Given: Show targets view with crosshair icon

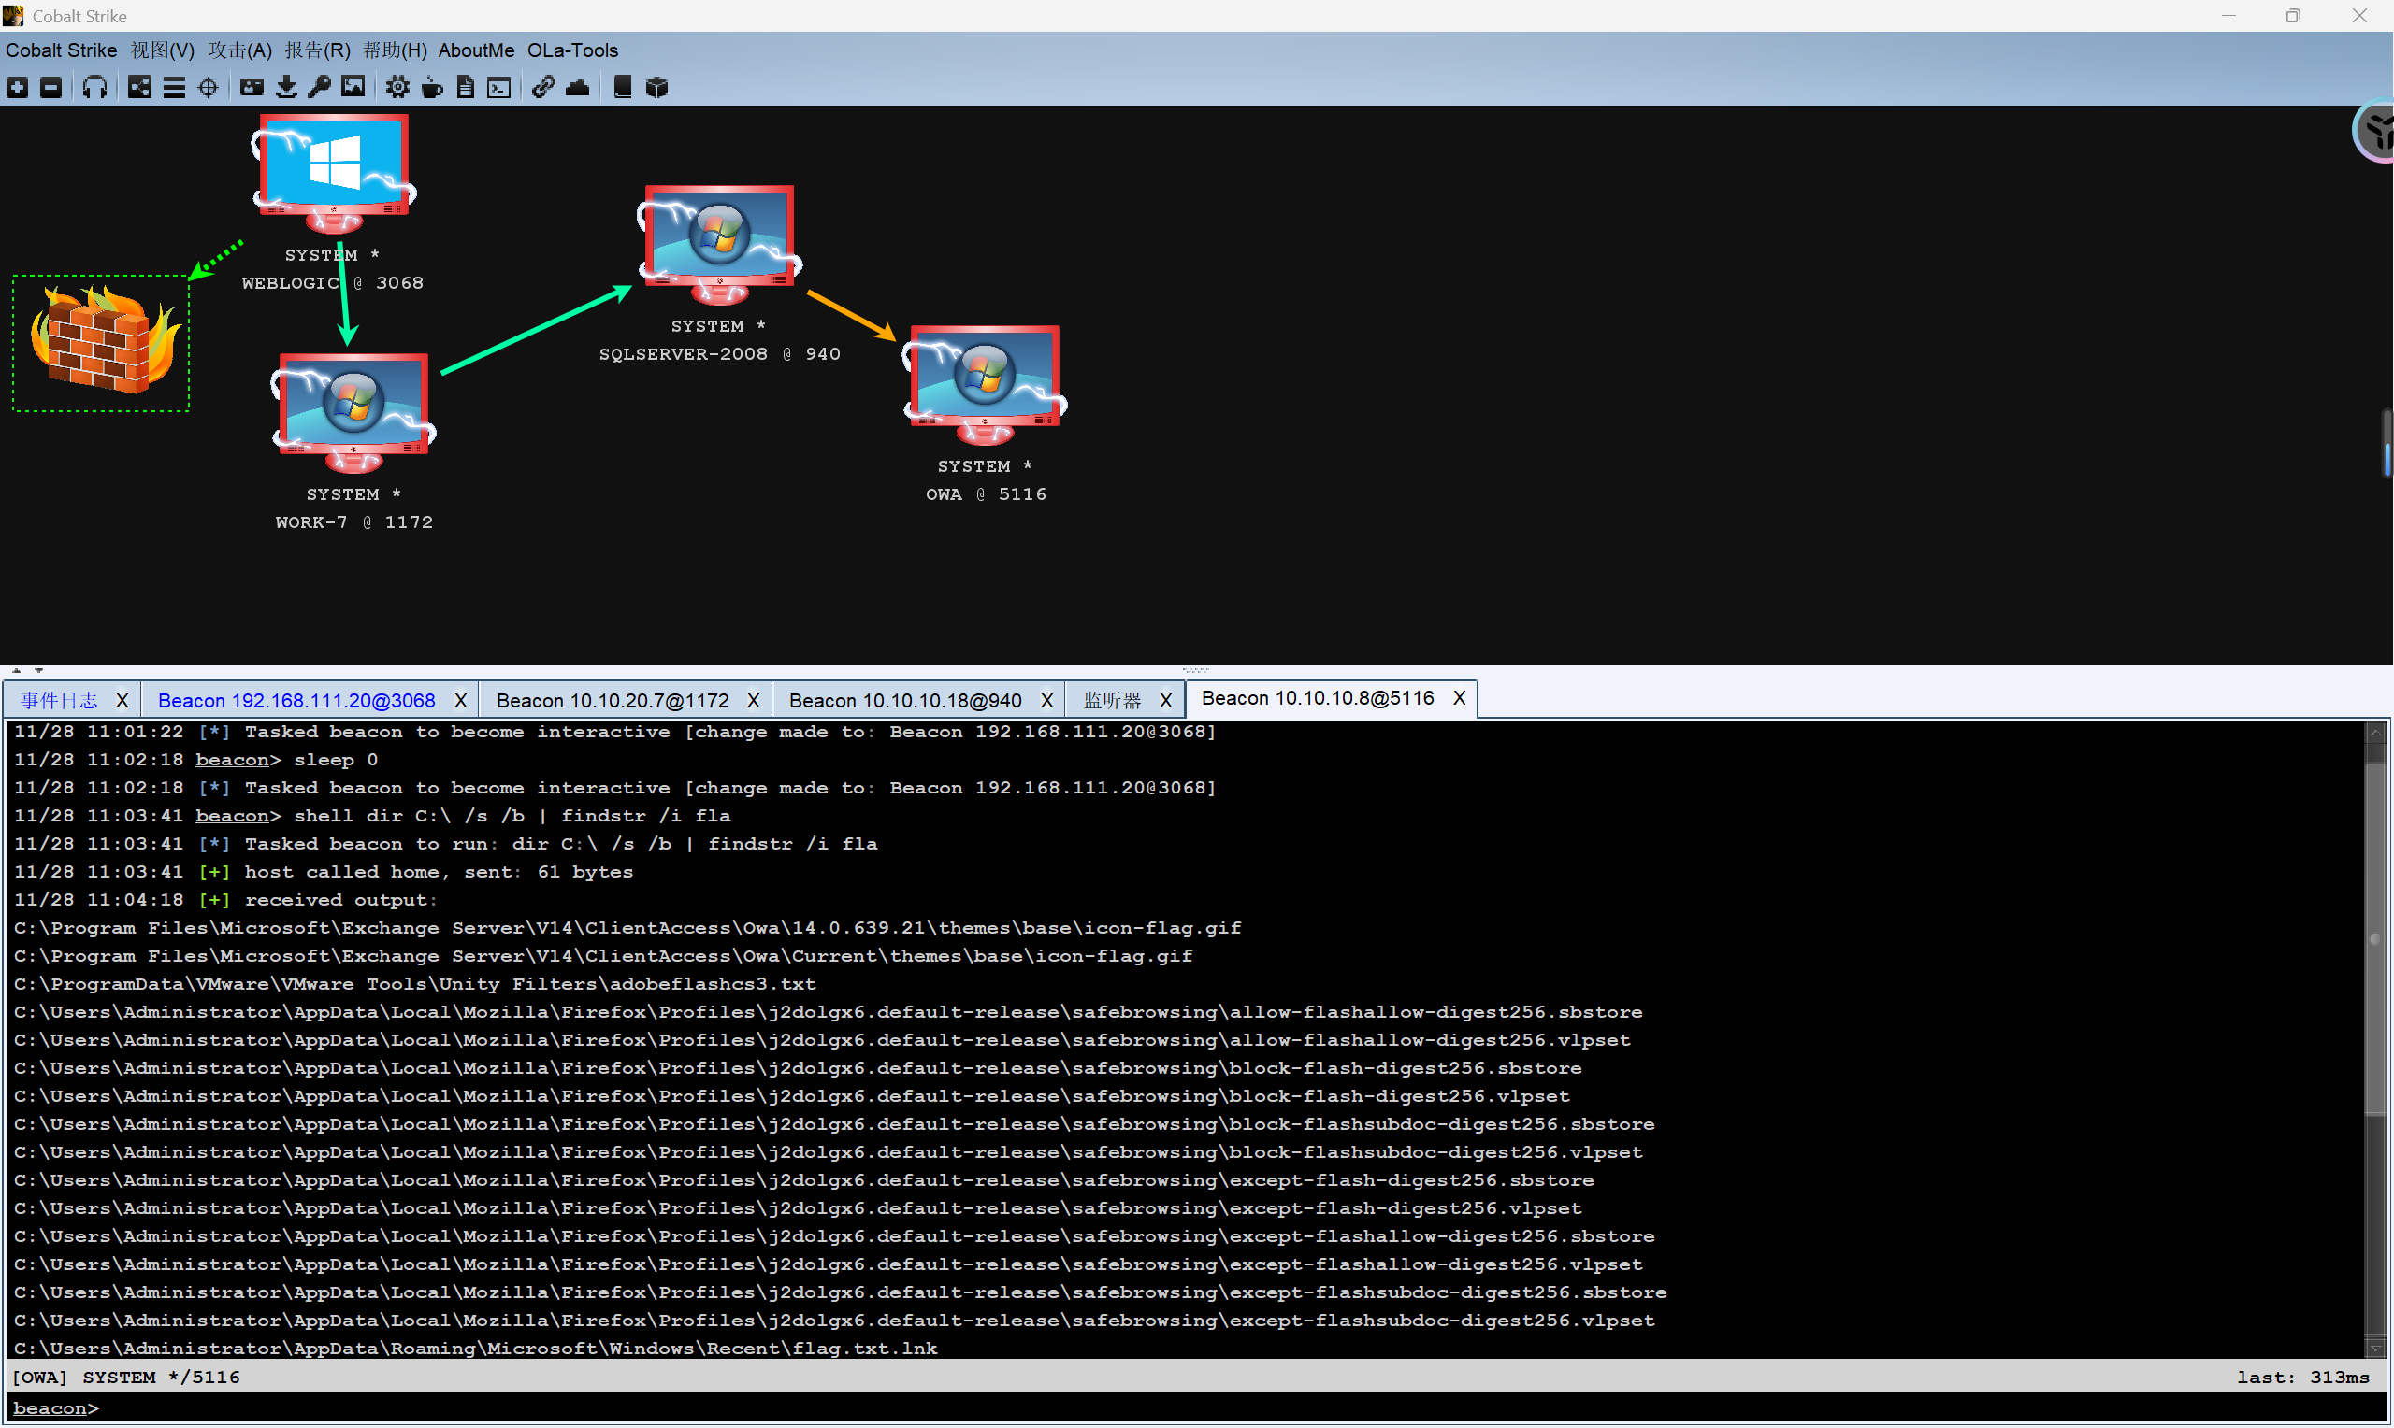Looking at the screenshot, I should [208, 88].
